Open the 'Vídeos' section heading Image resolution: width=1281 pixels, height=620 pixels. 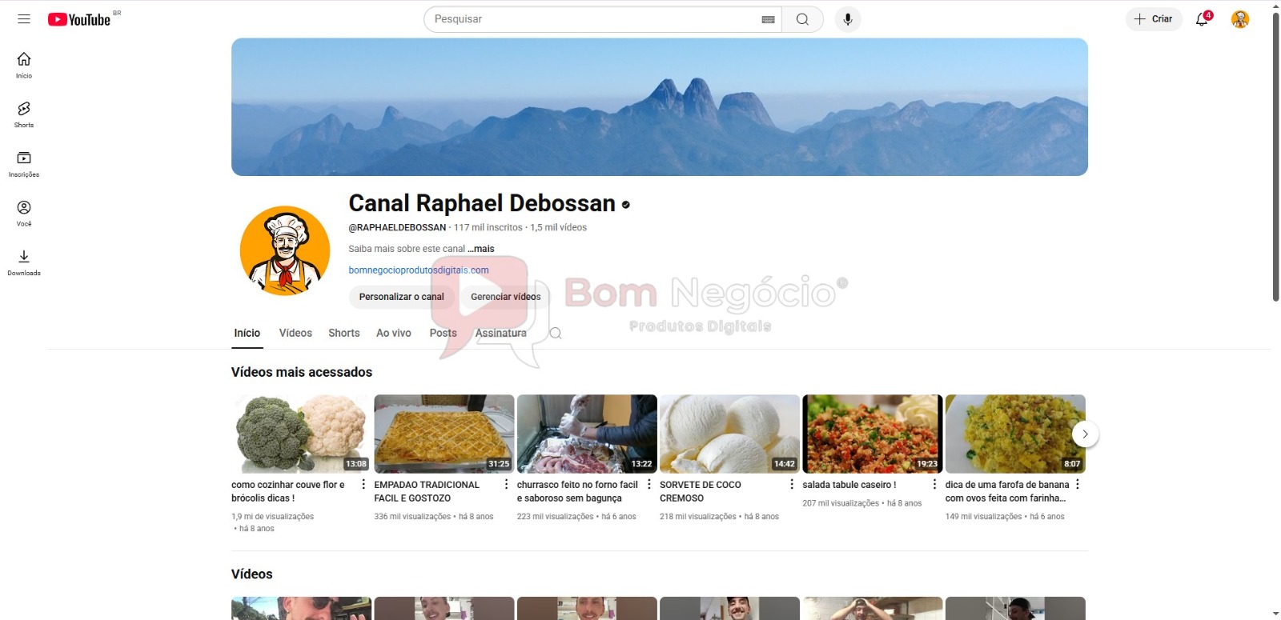pyautogui.click(x=252, y=574)
